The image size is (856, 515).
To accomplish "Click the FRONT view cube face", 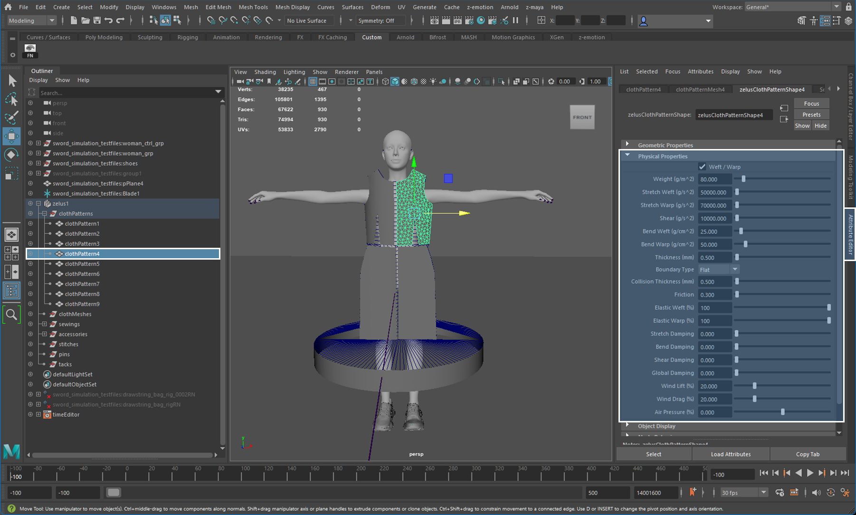I will [582, 117].
